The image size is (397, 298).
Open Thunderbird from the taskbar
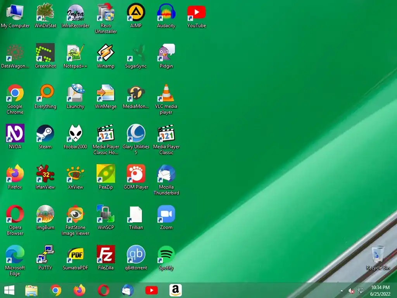pyautogui.click(x=127, y=290)
